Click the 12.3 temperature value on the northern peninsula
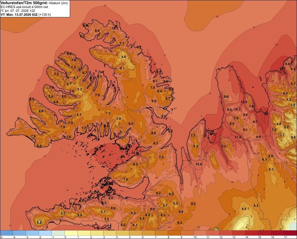297x239 pixels. click(x=115, y=28)
